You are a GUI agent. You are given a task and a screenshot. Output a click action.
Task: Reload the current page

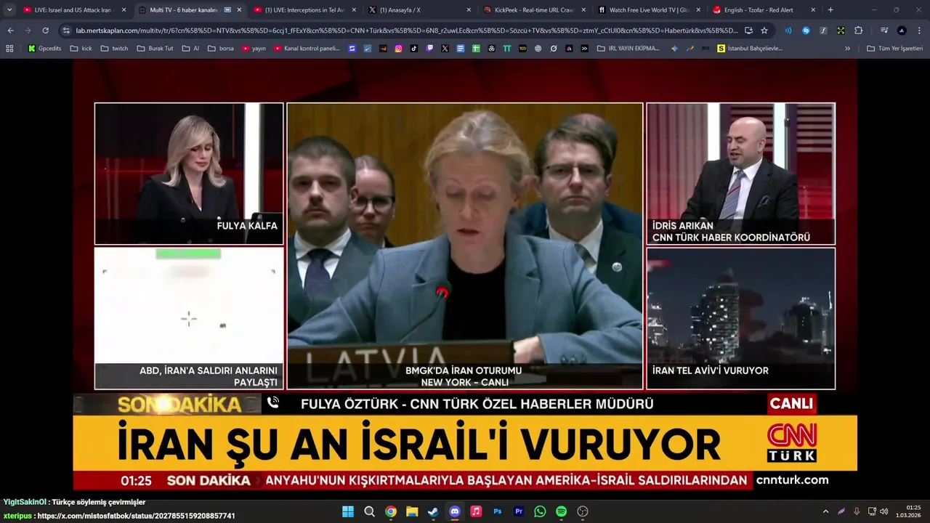tap(45, 31)
